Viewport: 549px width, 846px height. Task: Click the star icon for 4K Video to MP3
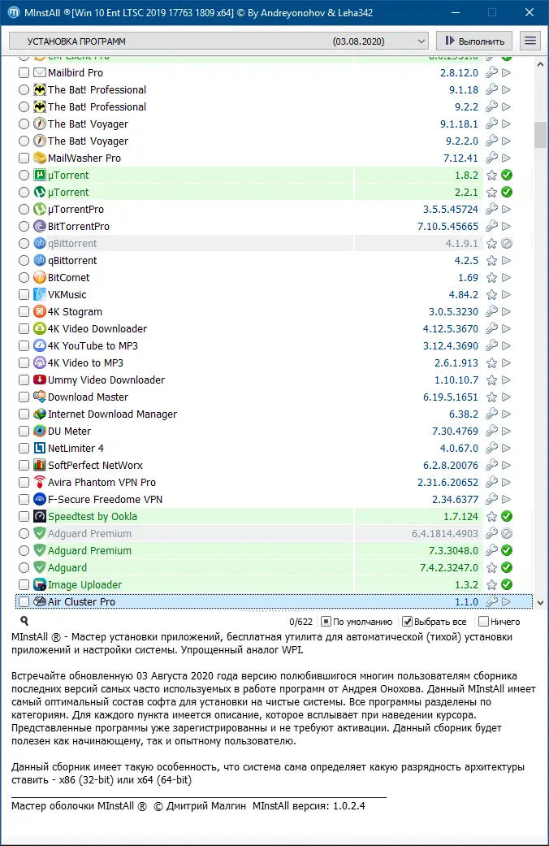pyautogui.click(x=491, y=363)
